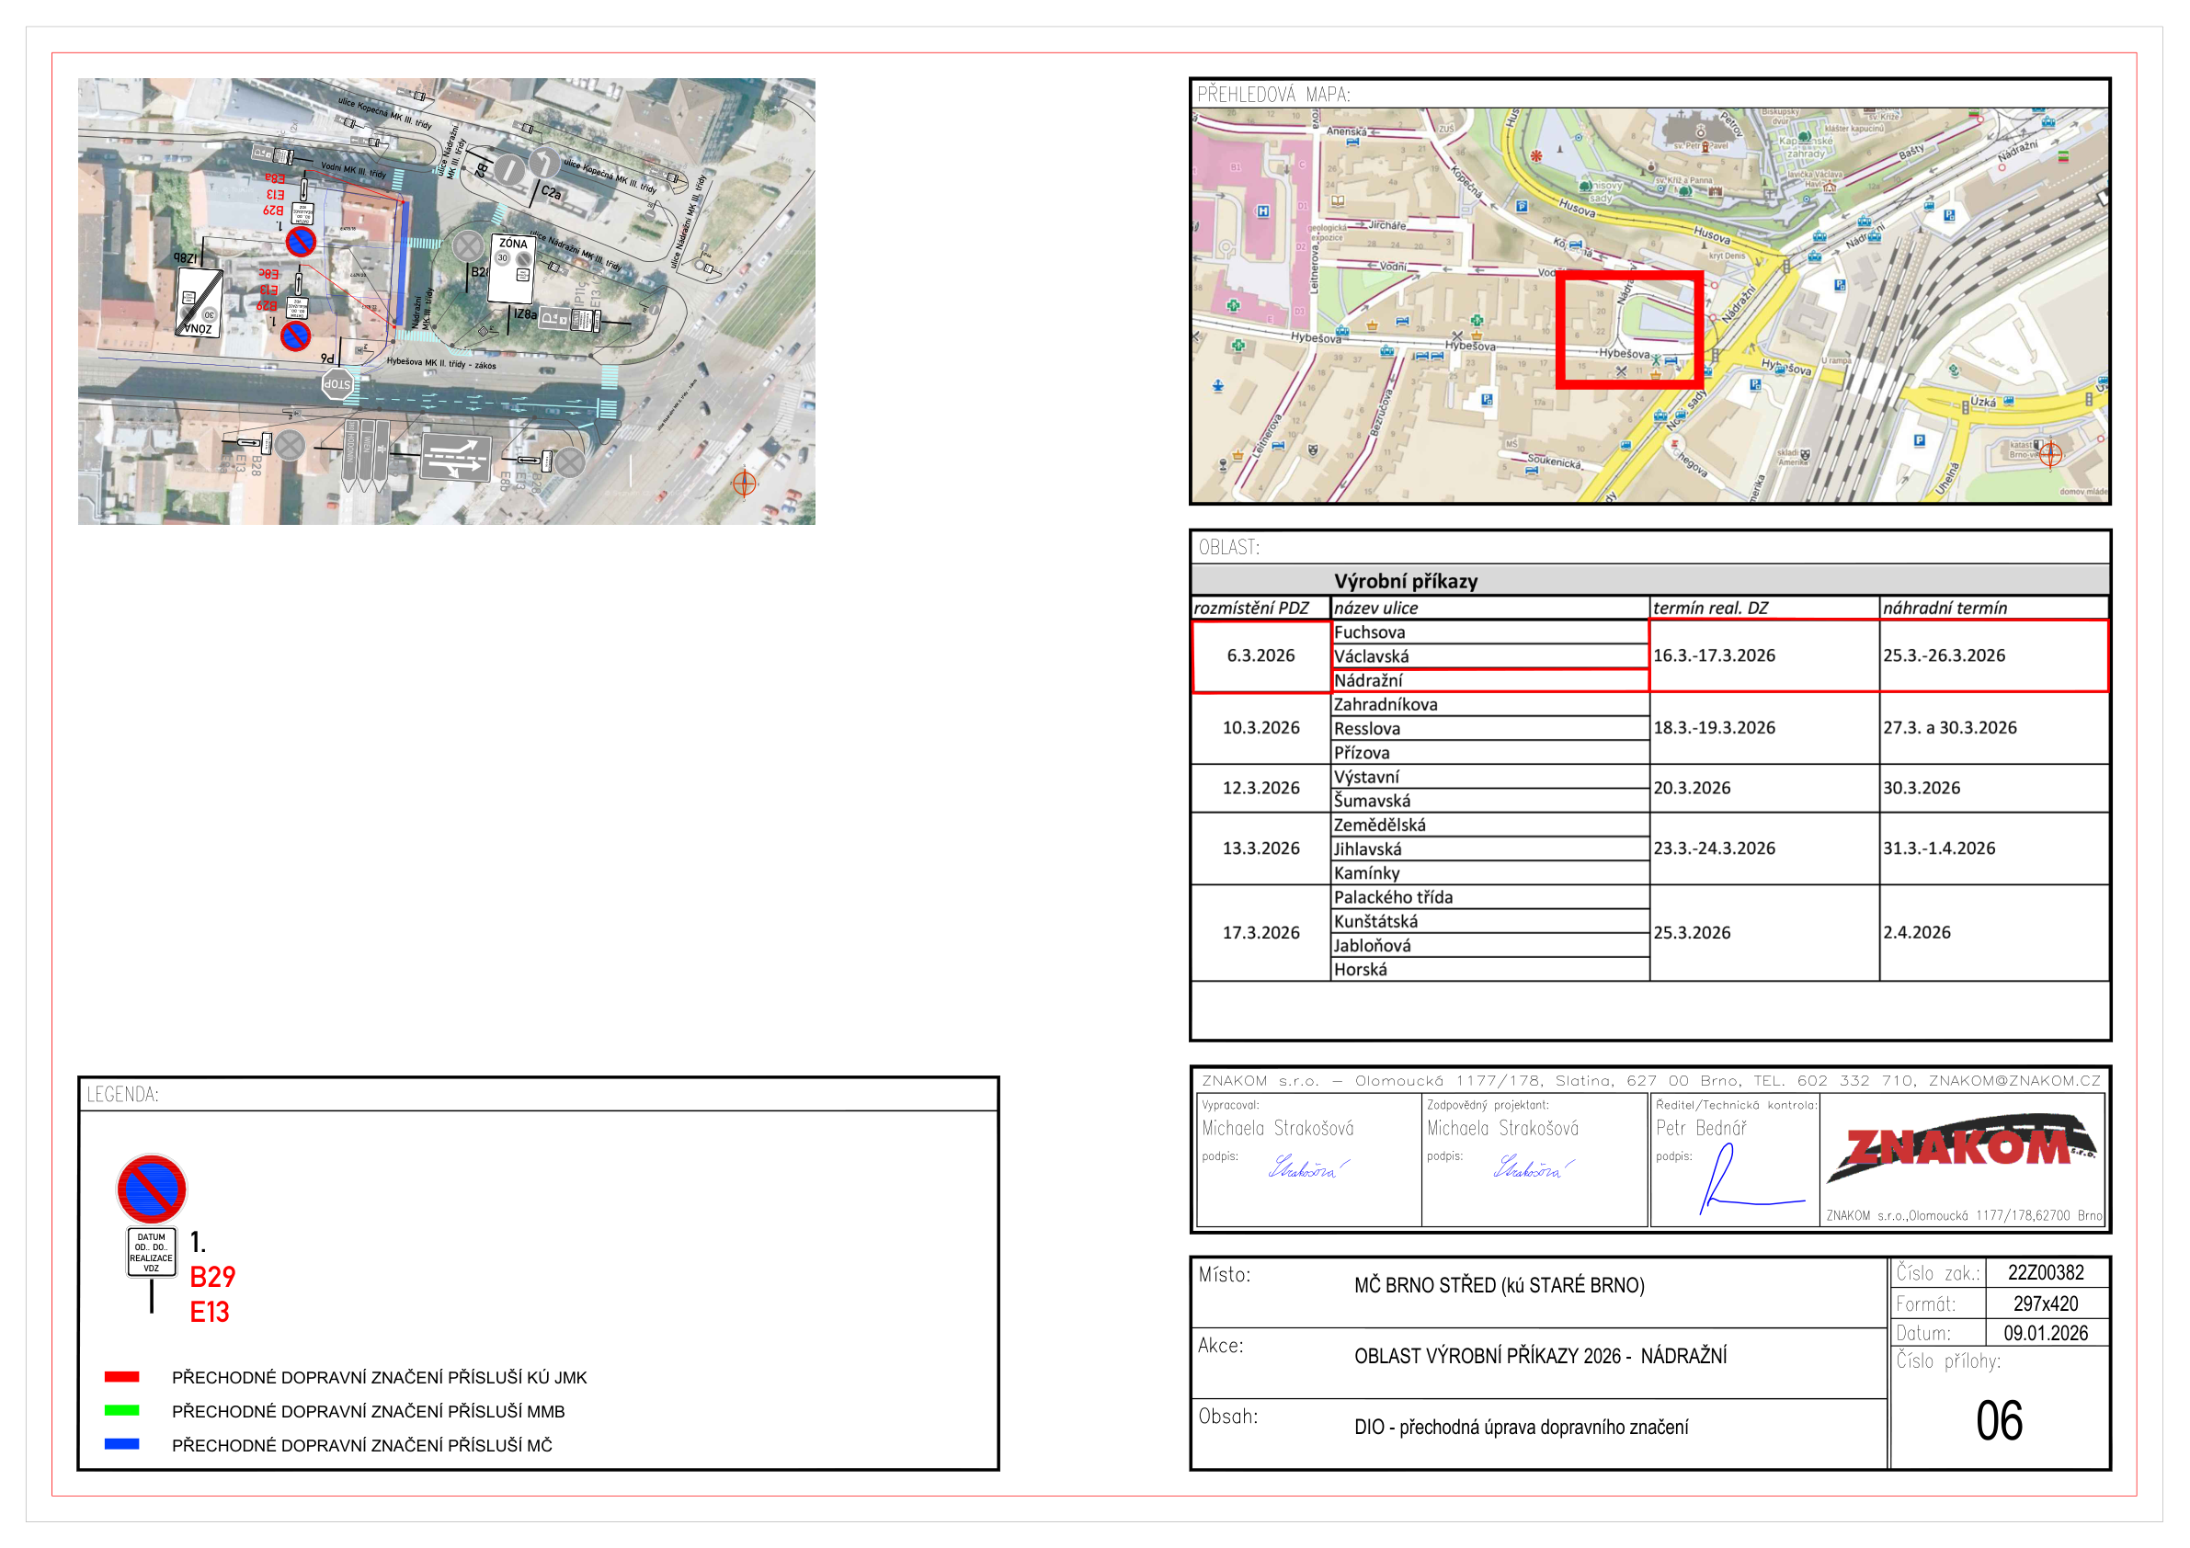
Task: Click the Fuchsova street row
Action: pos(1490,632)
